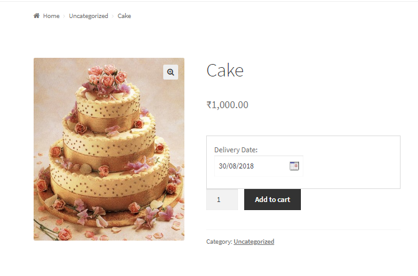Select the Cake breadcrumb item

coord(124,16)
